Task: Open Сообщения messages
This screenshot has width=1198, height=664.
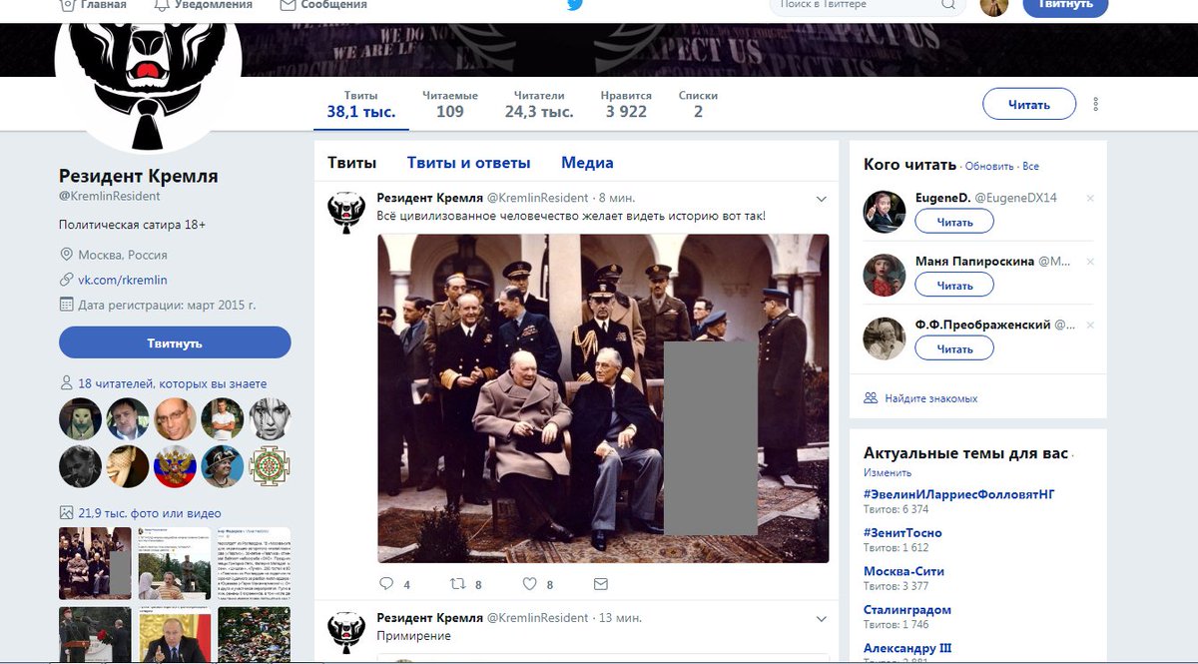Action: click(x=323, y=5)
